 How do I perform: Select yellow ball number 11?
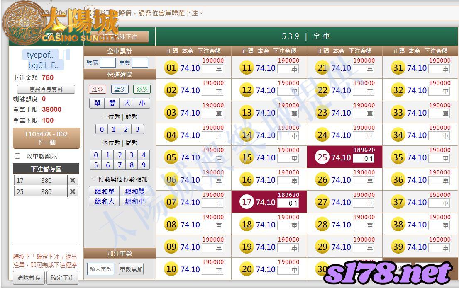247,68
